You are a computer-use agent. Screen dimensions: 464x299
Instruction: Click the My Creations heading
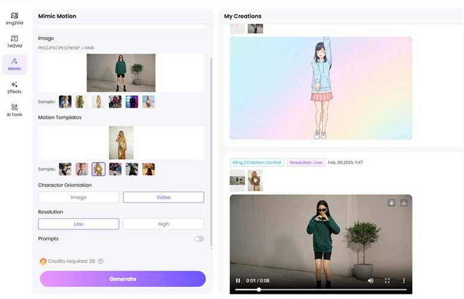pos(243,16)
